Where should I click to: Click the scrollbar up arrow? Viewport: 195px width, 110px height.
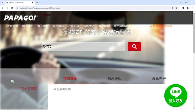[194, 12]
